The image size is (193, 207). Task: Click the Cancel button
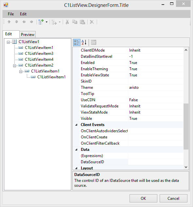pos(173,198)
